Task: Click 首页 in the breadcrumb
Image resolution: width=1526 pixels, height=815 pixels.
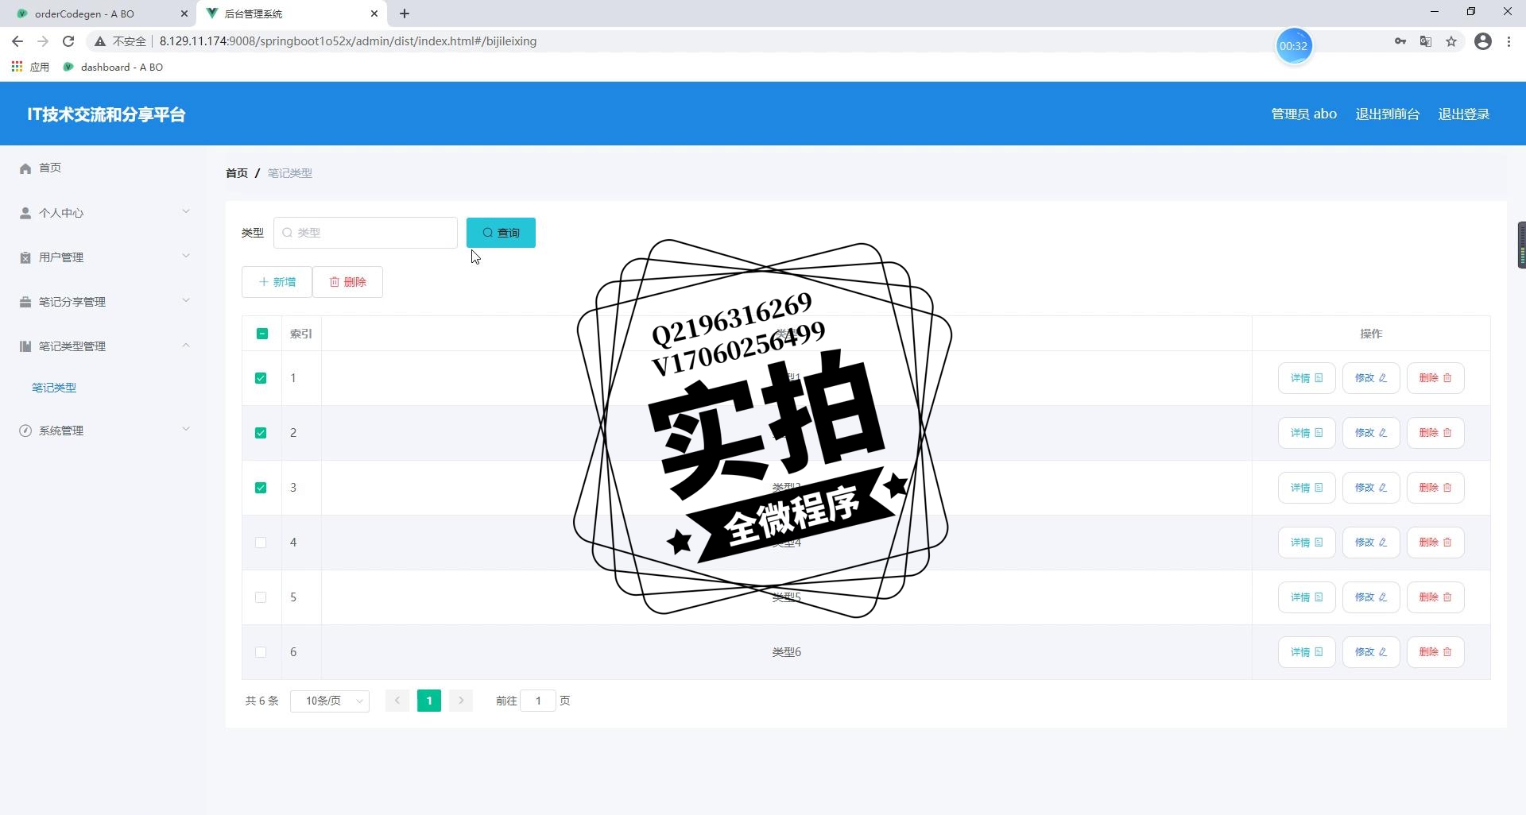Action: 237,173
